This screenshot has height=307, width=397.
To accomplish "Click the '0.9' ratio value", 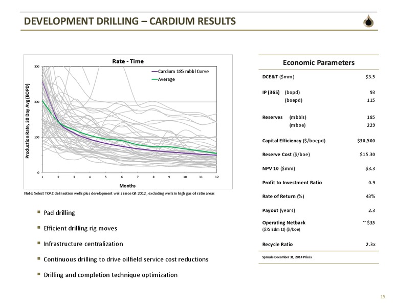I will pos(372,182).
